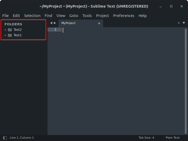Change the Plain Text syntax
This screenshot has width=188, height=141.
tap(173, 138)
